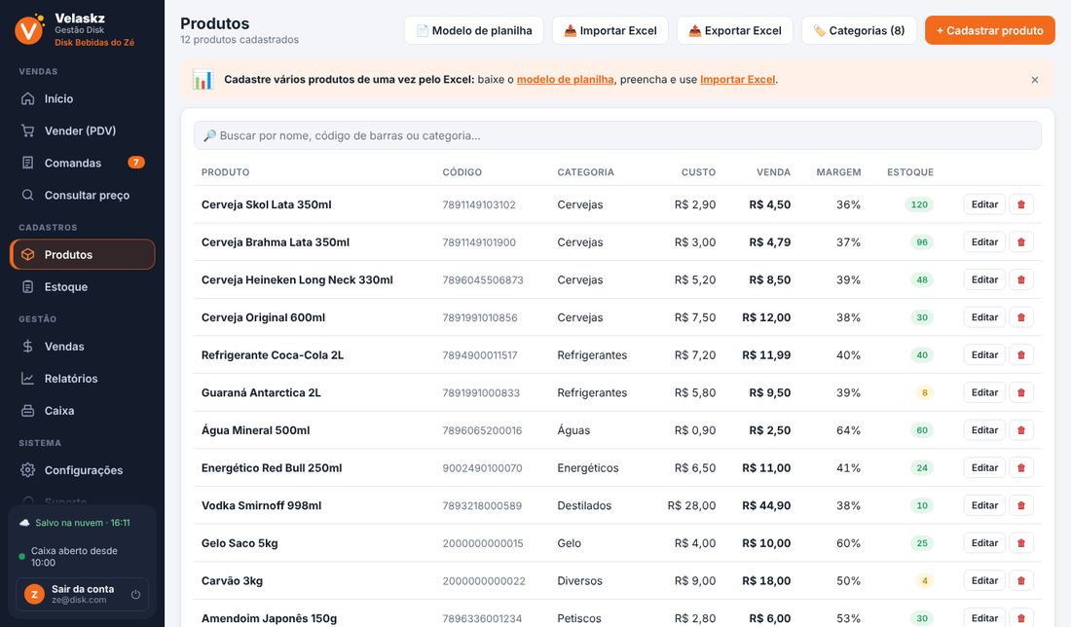The width and height of the screenshot is (1071, 627).
Task: Click the MARGEM column header
Action: 838,172
